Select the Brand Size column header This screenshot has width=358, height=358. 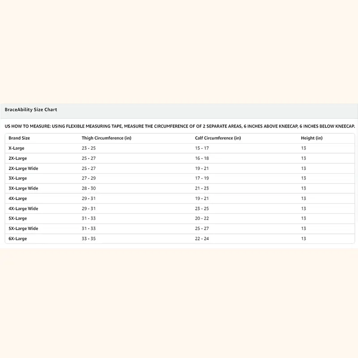(19, 138)
